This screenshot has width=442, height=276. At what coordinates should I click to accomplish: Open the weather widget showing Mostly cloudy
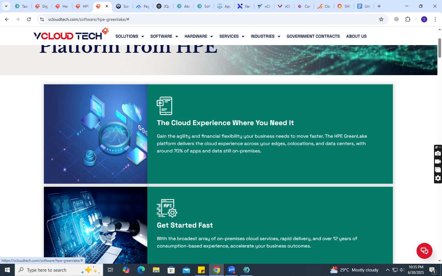pos(354,270)
